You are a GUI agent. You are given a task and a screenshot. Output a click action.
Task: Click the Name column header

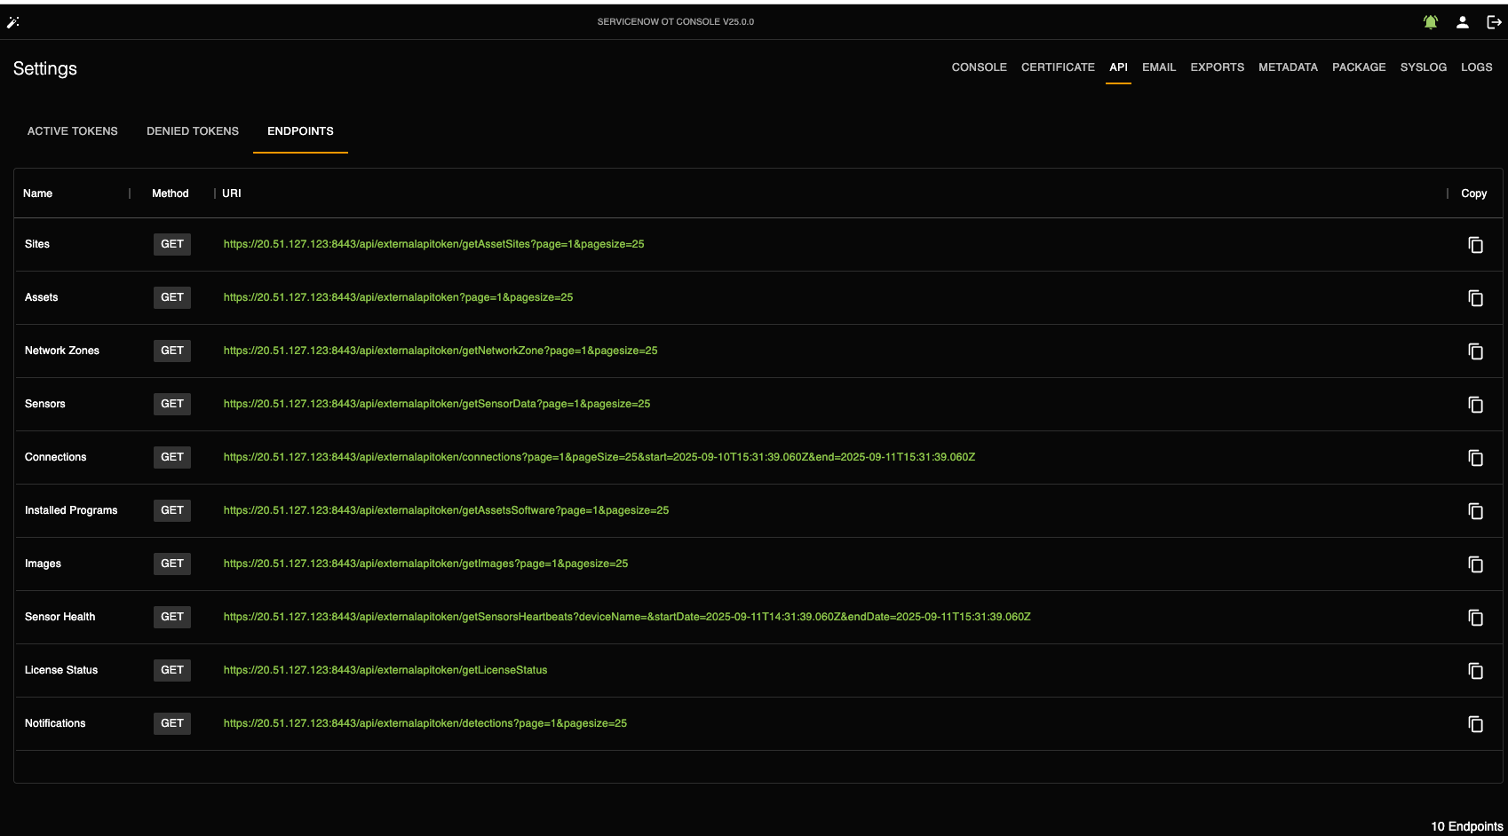click(x=37, y=193)
